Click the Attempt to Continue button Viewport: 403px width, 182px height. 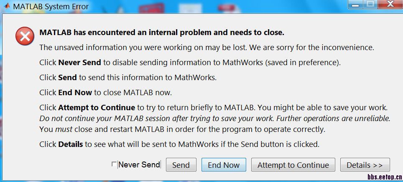click(293, 165)
